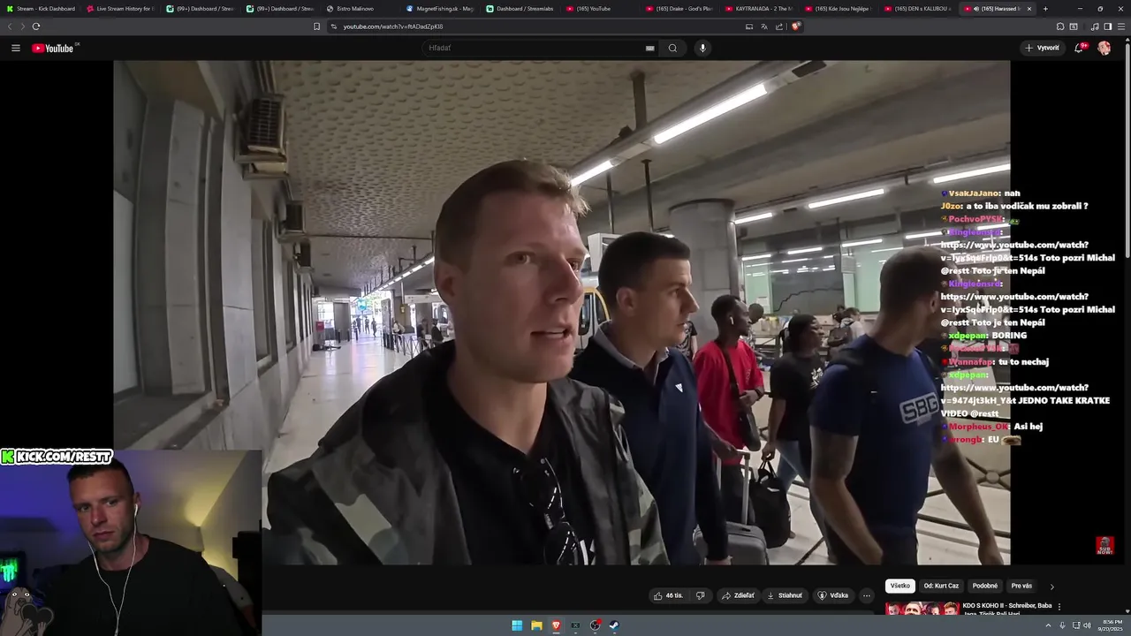Open YouTube notifications bell
The image size is (1131, 636).
tap(1079, 48)
